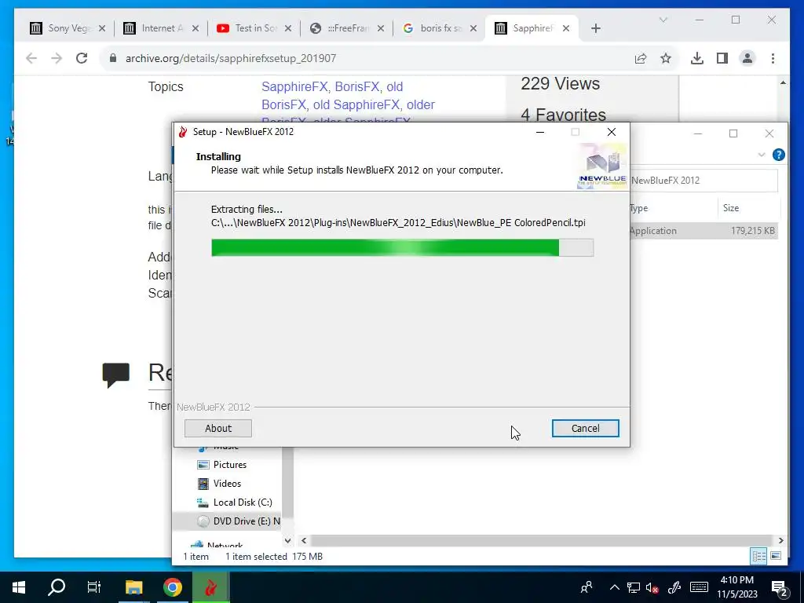The width and height of the screenshot is (804, 603).
Task: Select the Application file row 179,215 KB
Action: [x=704, y=231]
